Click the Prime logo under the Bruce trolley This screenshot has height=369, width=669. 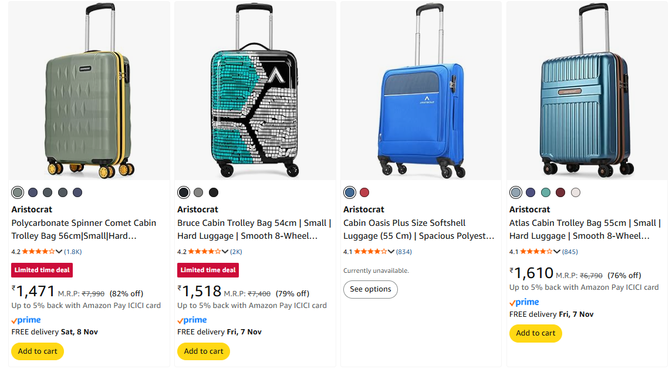click(x=192, y=320)
